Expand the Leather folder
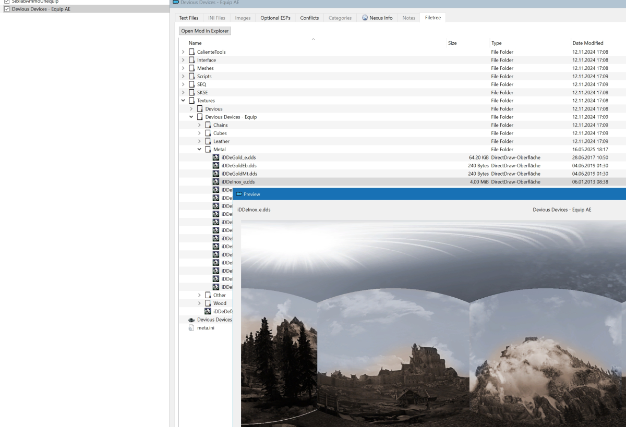This screenshot has height=427, width=626. click(199, 141)
